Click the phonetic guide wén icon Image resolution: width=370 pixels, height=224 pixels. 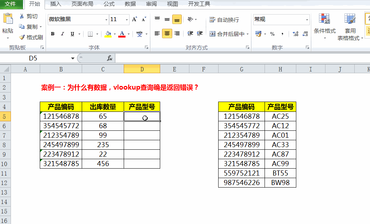[x=139, y=34]
